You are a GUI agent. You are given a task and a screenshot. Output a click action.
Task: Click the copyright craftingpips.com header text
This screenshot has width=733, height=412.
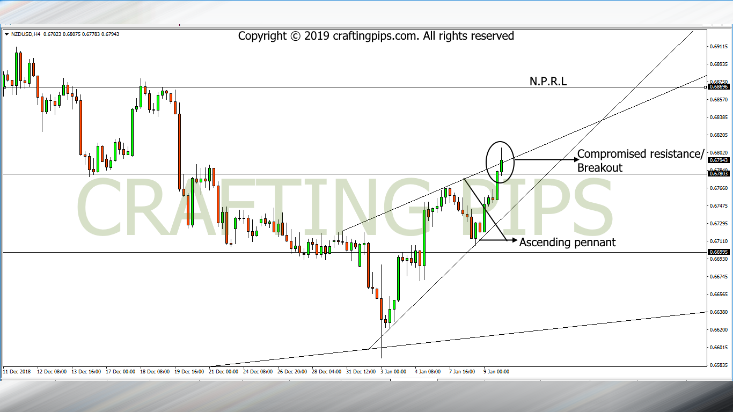(376, 36)
